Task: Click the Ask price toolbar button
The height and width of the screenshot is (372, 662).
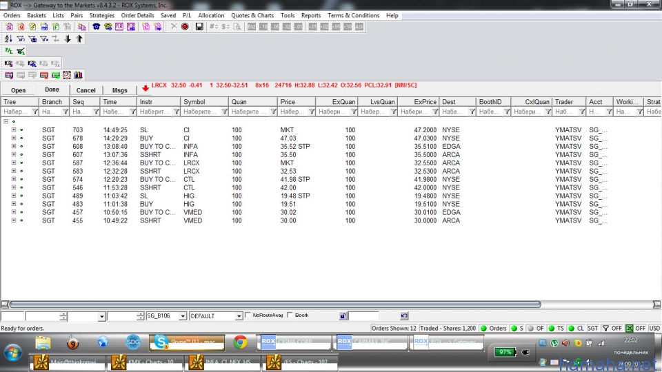Action: pos(359,27)
